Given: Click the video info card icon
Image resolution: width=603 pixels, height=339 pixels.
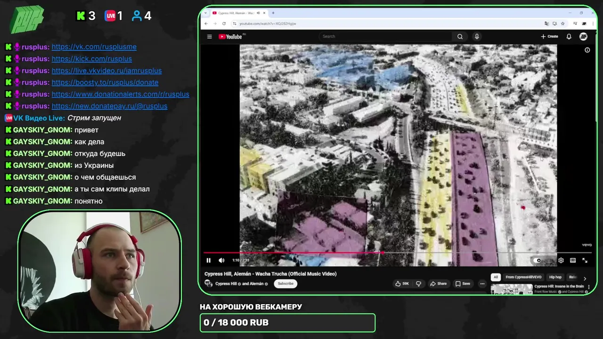Looking at the screenshot, I should pyautogui.click(x=587, y=50).
